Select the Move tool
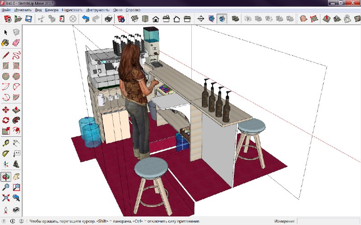The image size is (361, 225). [6, 109]
